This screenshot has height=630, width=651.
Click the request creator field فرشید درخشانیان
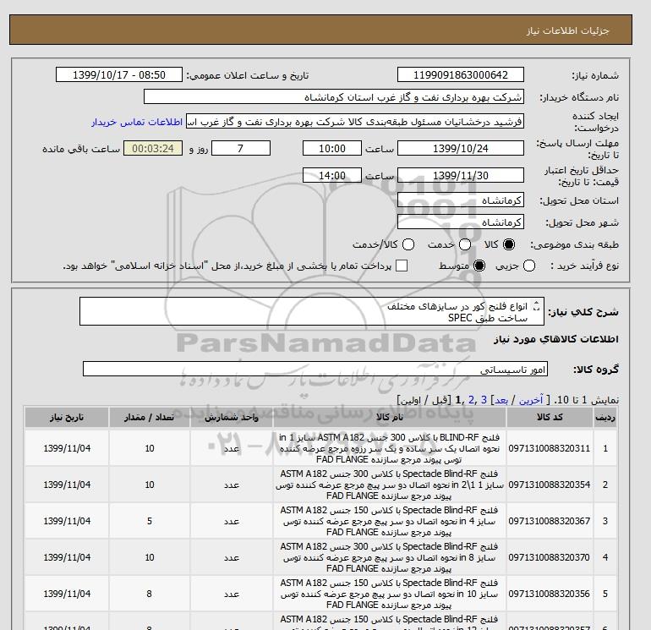pyautogui.click(x=355, y=121)
